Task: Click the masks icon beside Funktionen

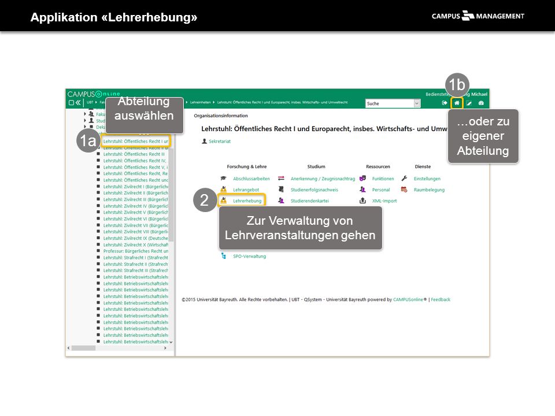Action: tap(362, 179)
